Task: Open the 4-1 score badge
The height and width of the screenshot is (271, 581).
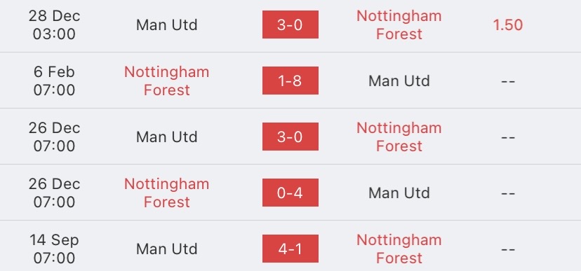Action: pyautogui.click(x=290, y=249)
